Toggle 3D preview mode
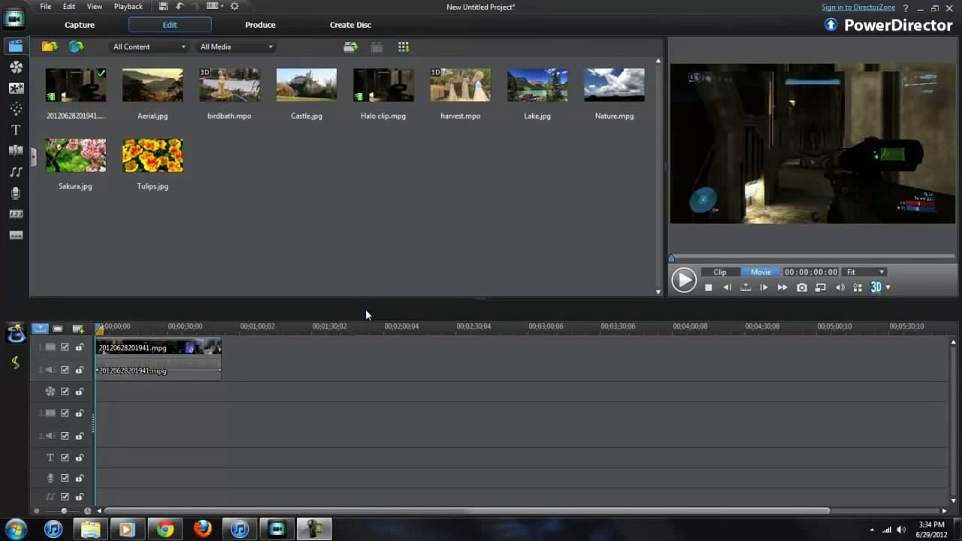962x541 pixels. (876, 287)
